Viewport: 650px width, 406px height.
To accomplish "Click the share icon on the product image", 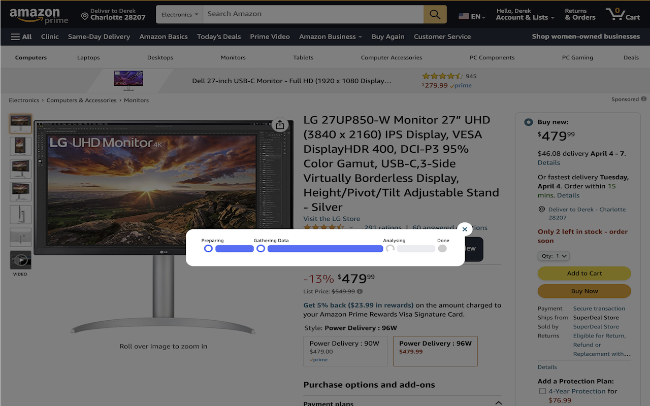I will pos(280,124).
